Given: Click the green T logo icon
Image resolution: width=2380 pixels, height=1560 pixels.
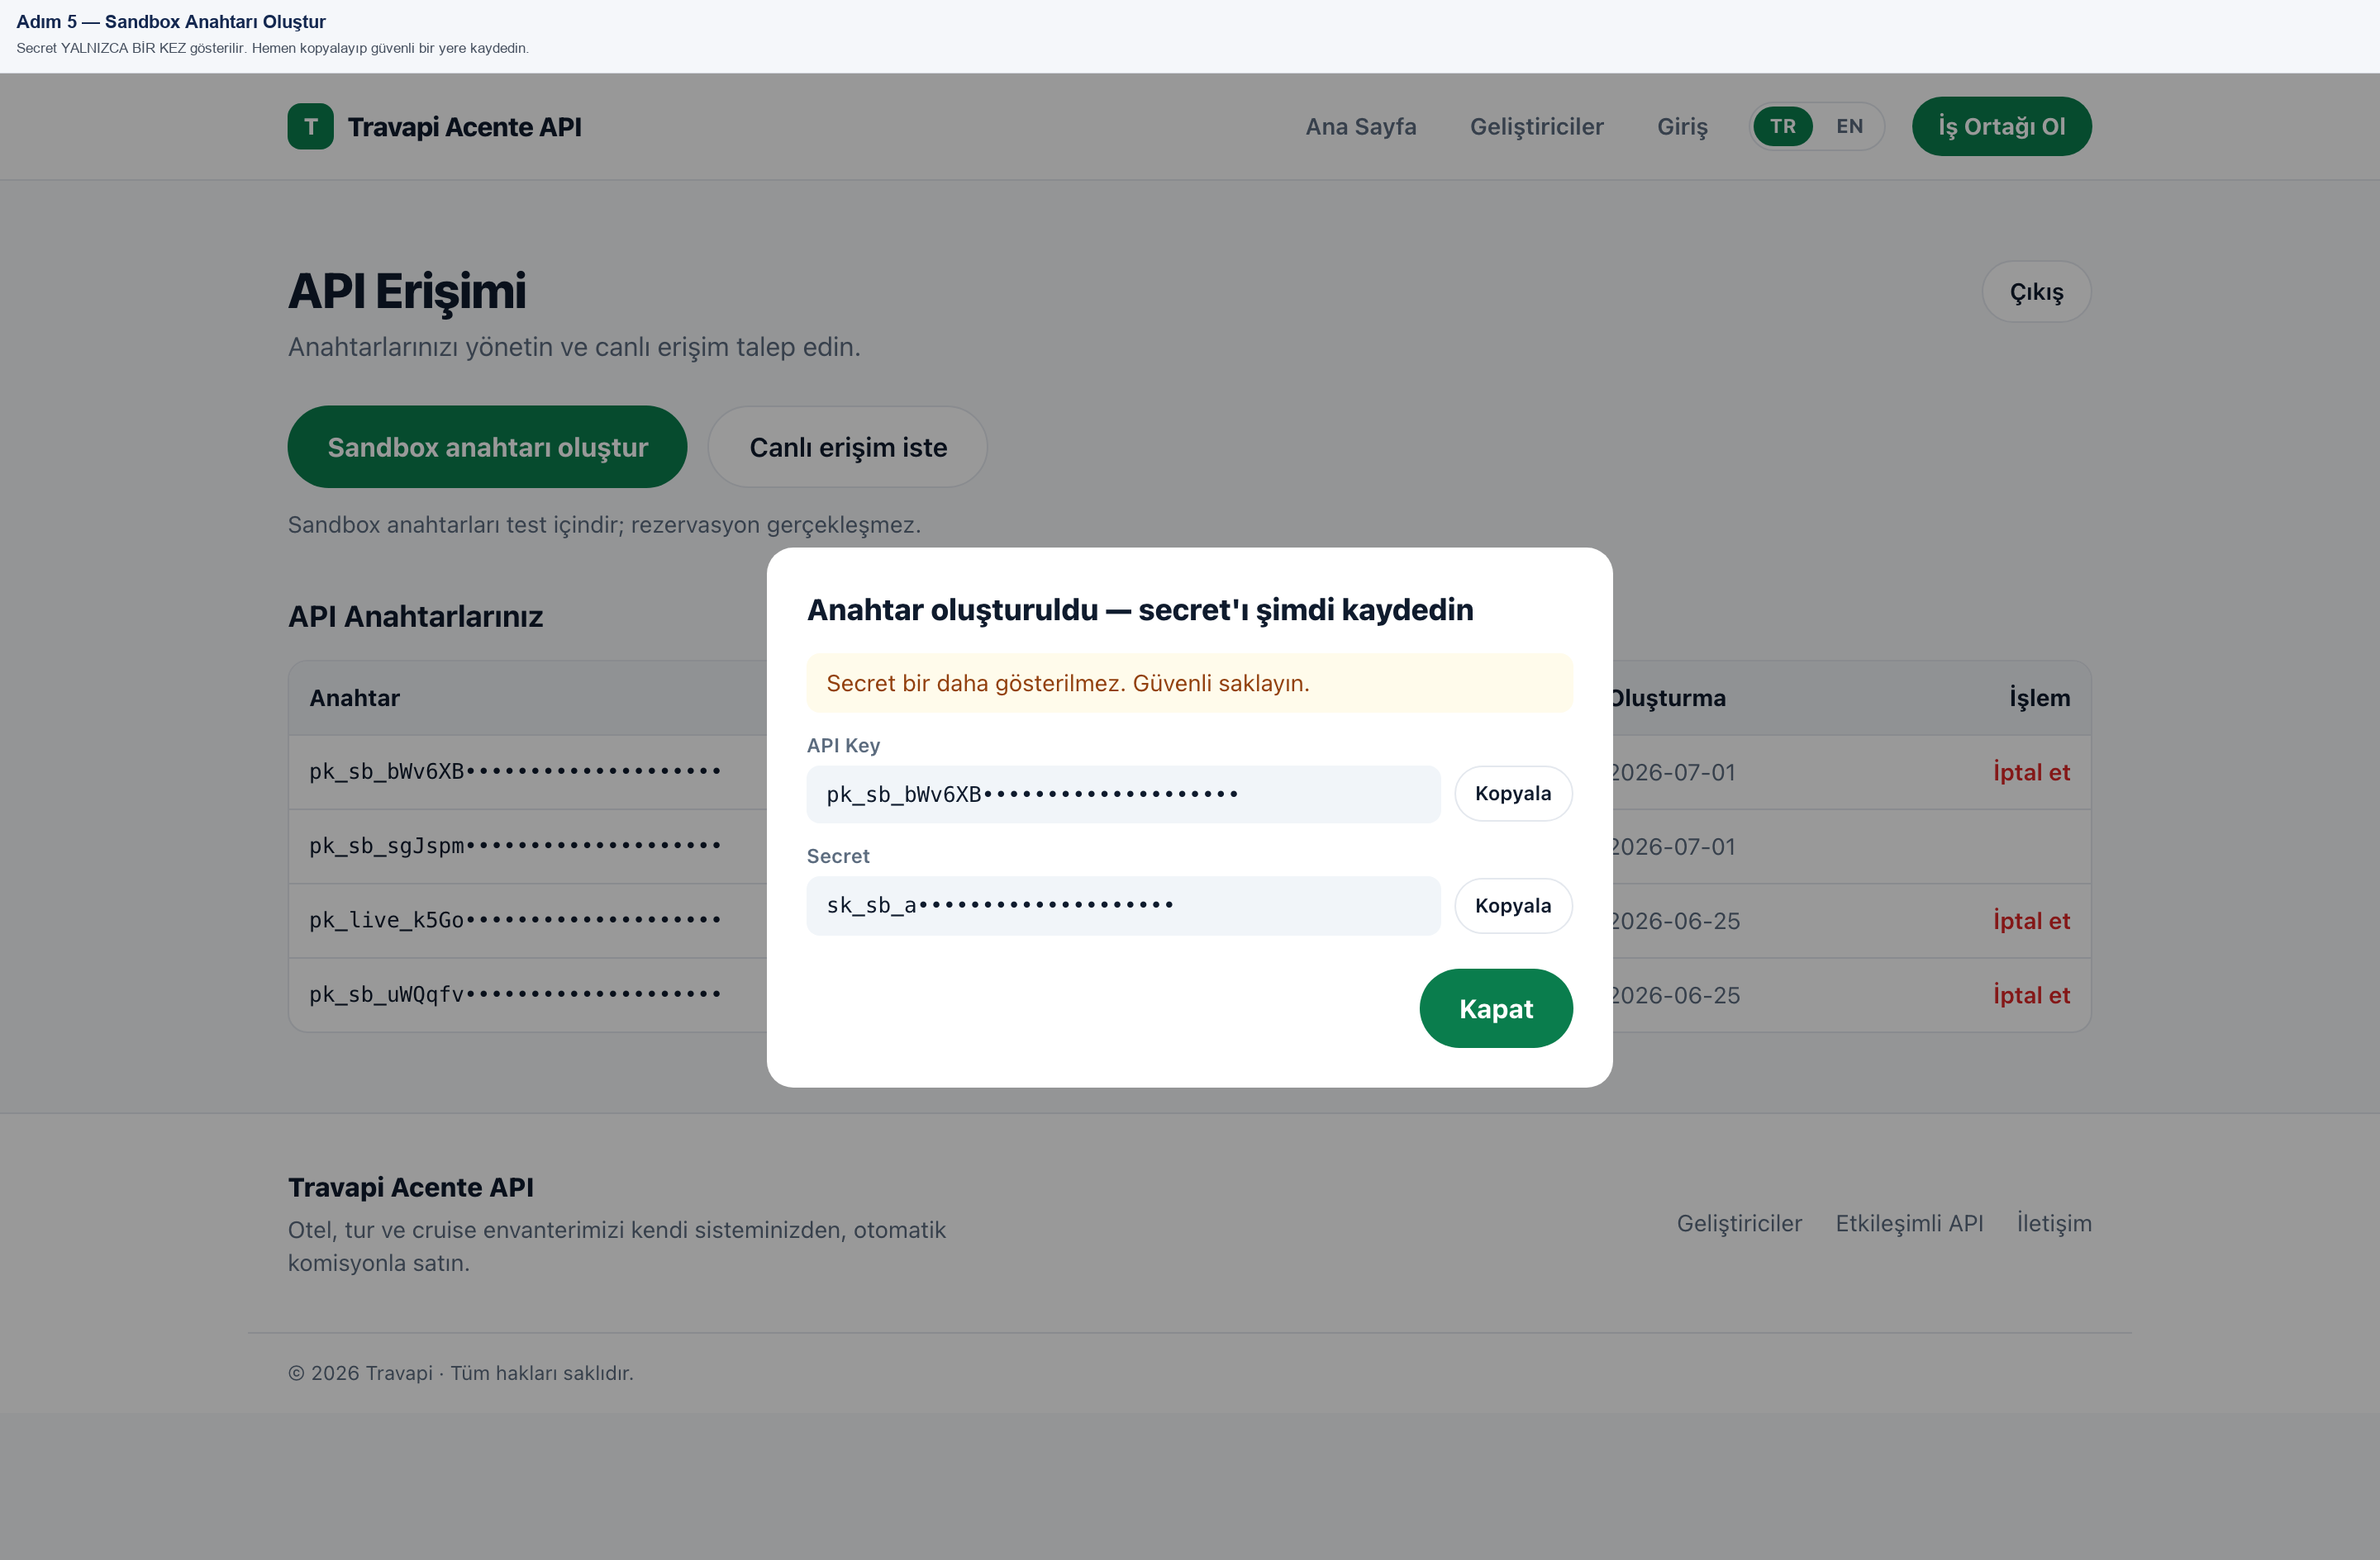Looking at the screenshot, I should [310, 127].
